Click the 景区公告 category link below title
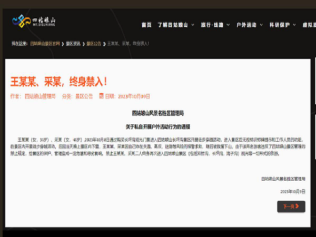Image resolution: width=316 pixels, height=237 pixels. pyautogui.click(x=84, y=96)
